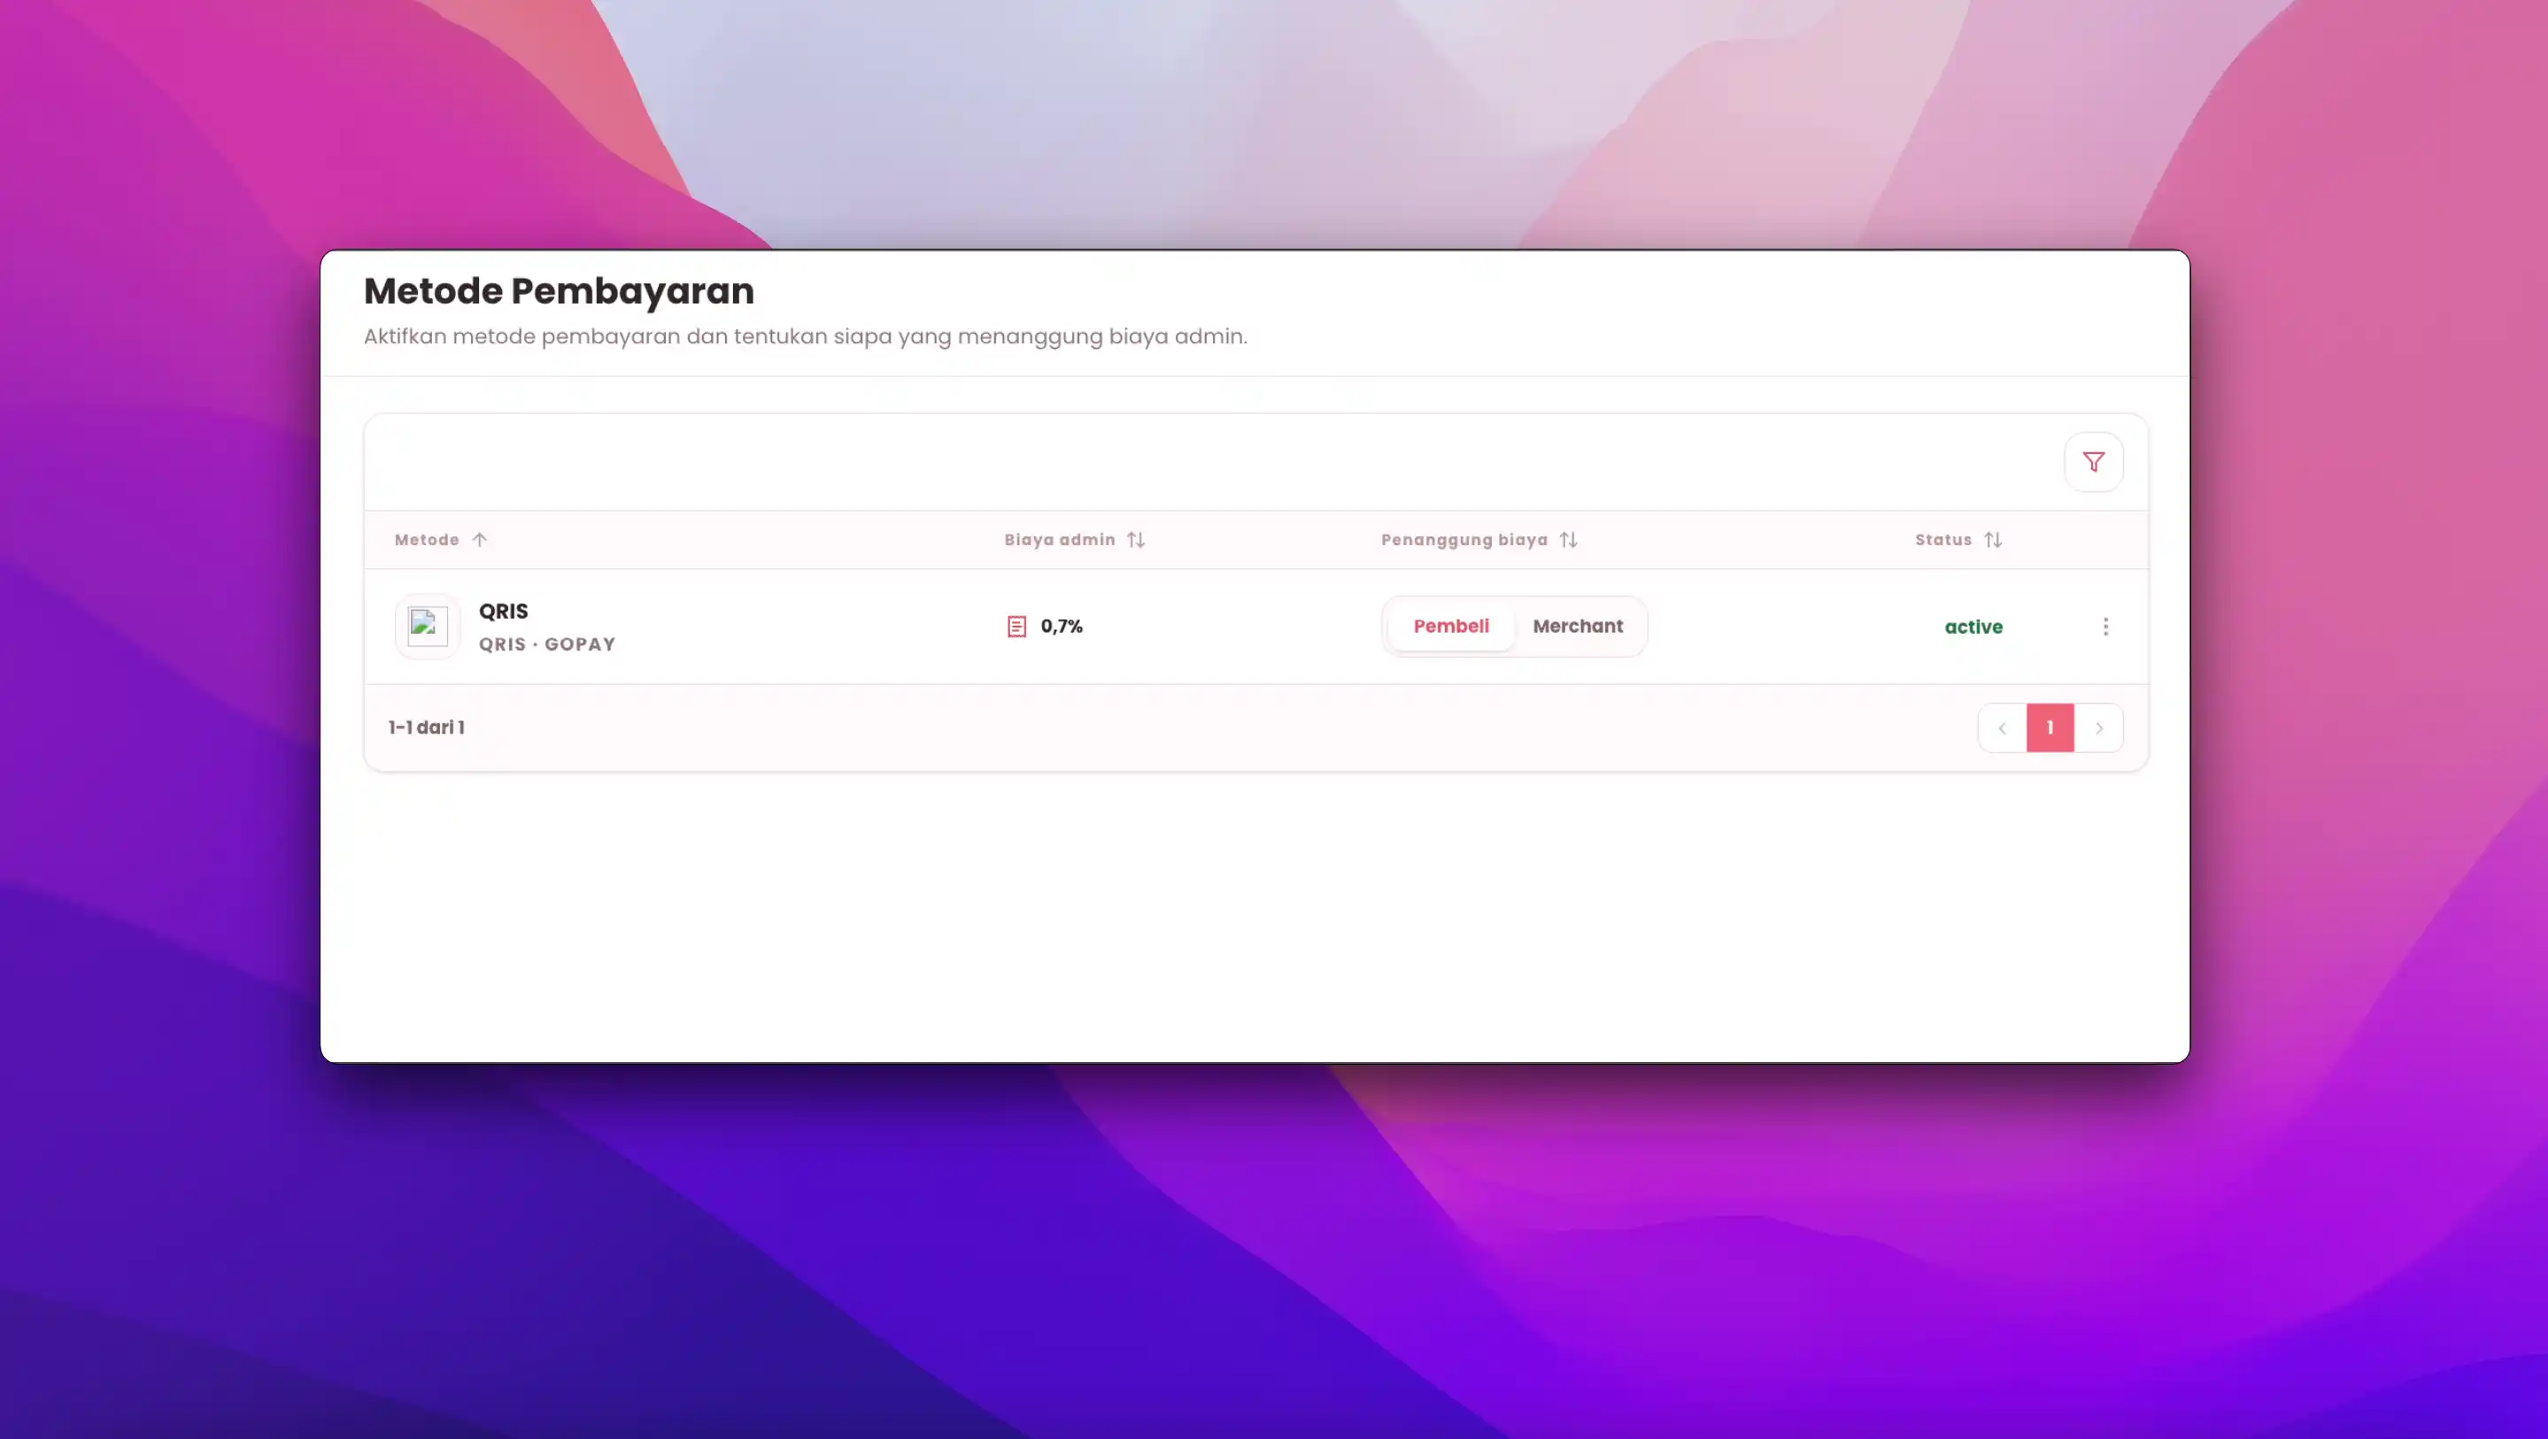Click the active status label
This screenshot has width=2548, height=1439.
[x=1973, y=627]
